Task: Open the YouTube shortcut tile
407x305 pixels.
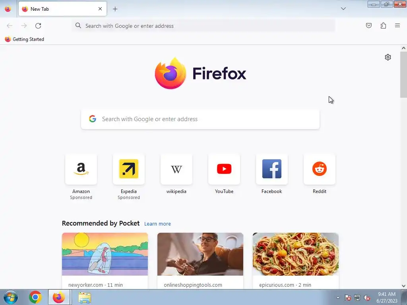Action: coord(224,169)
